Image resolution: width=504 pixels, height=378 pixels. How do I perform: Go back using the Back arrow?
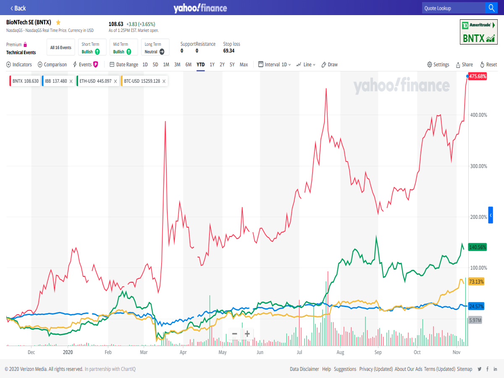point(18,8)
